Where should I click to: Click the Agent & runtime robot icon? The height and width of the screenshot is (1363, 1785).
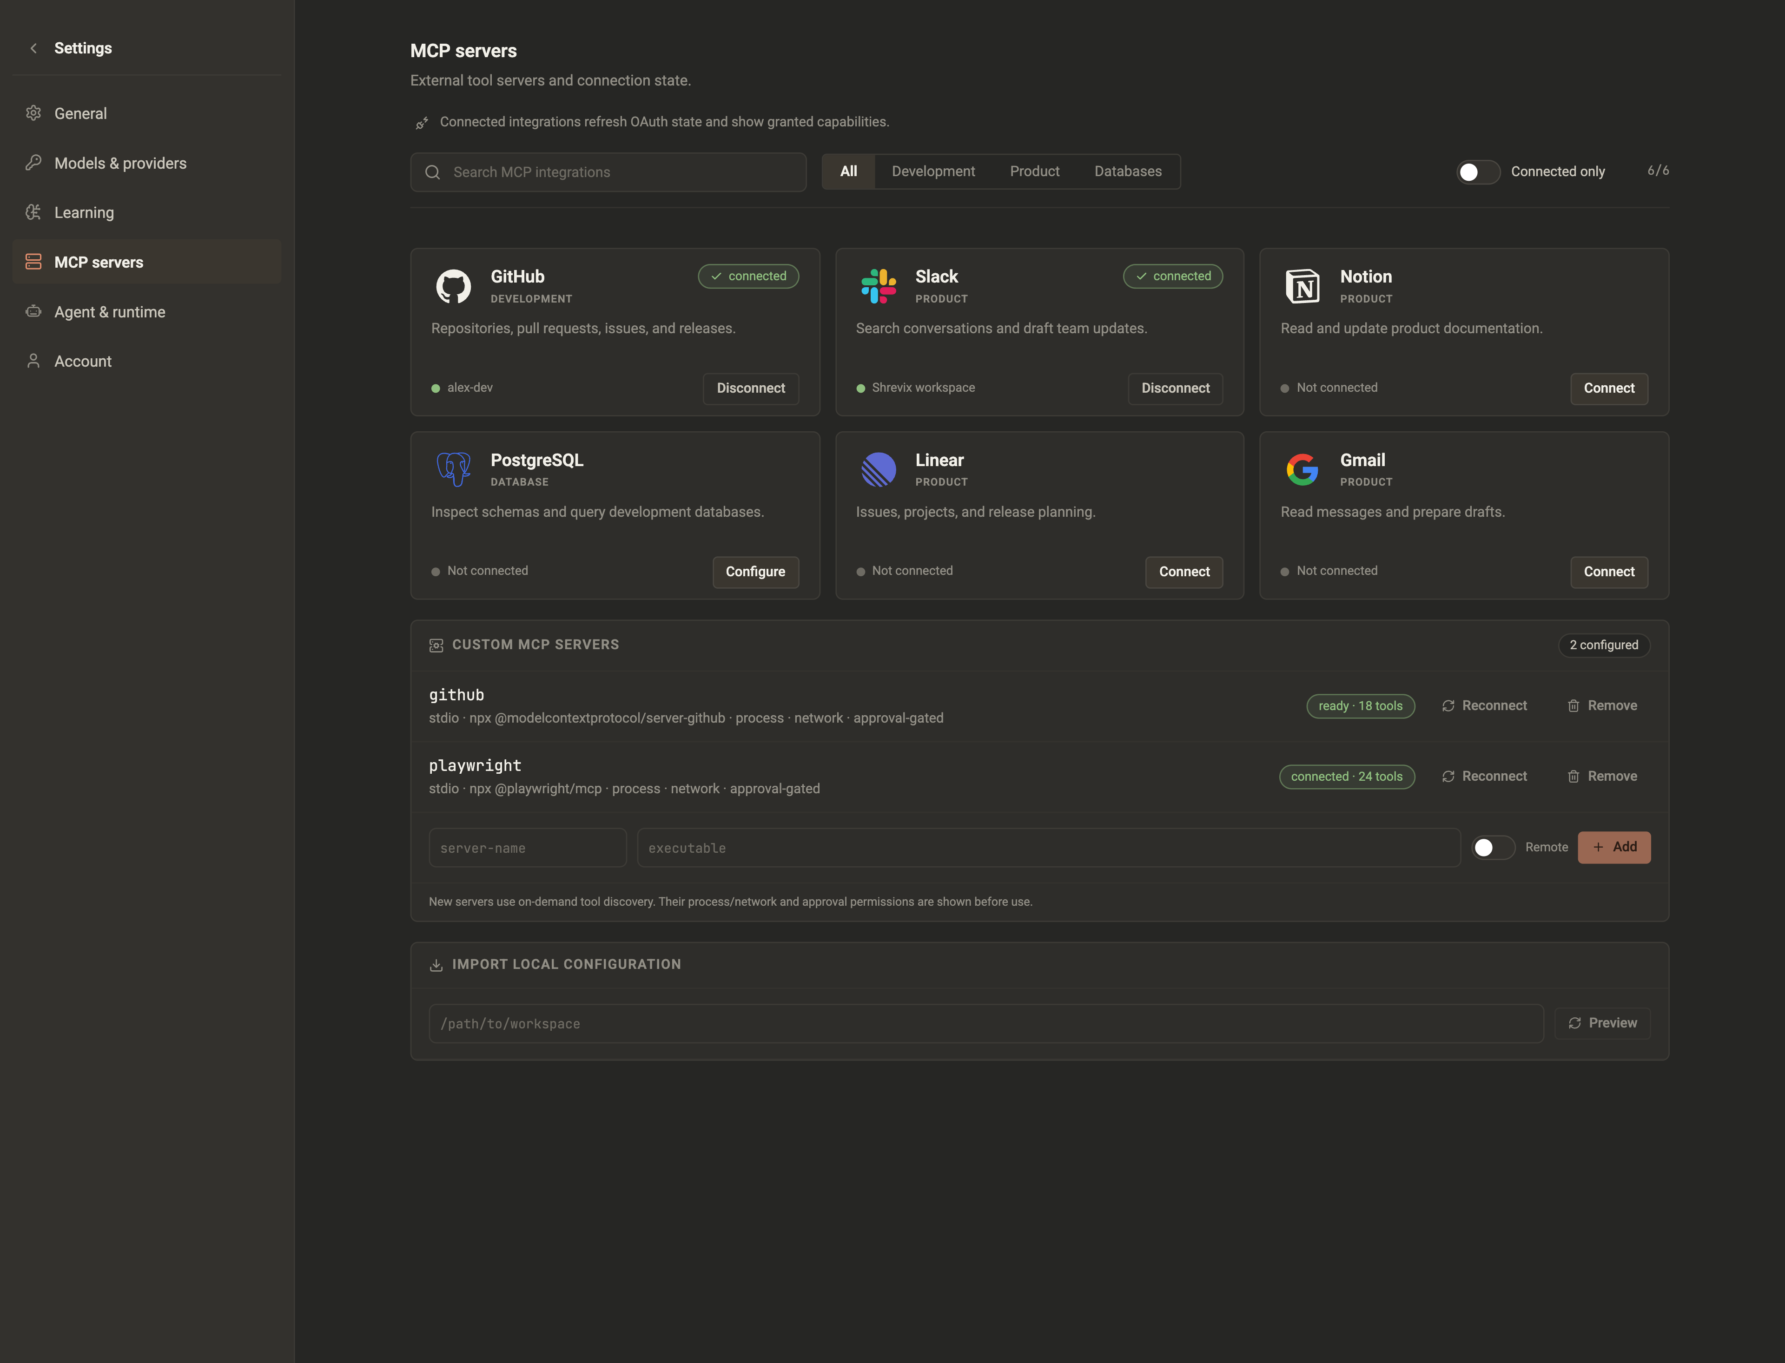pyautogui.click(x=33, y=311)
